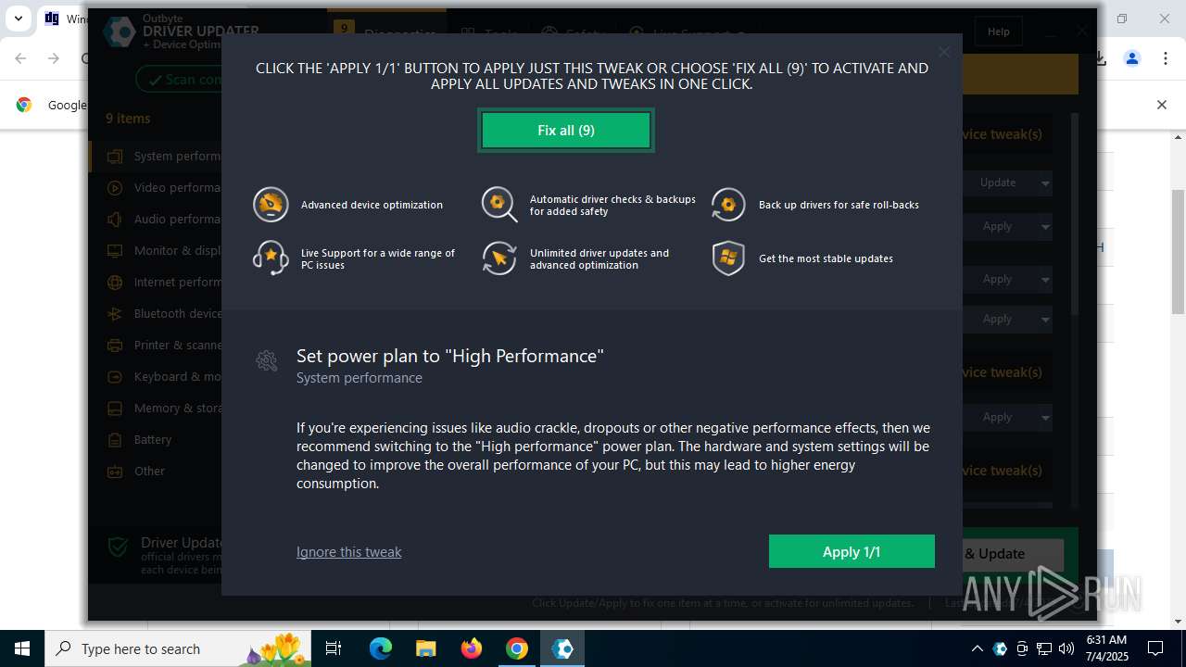Viewport: 1186px width, 667px height.
Task: Open the Memory & storage category
Action: [156, 409]
